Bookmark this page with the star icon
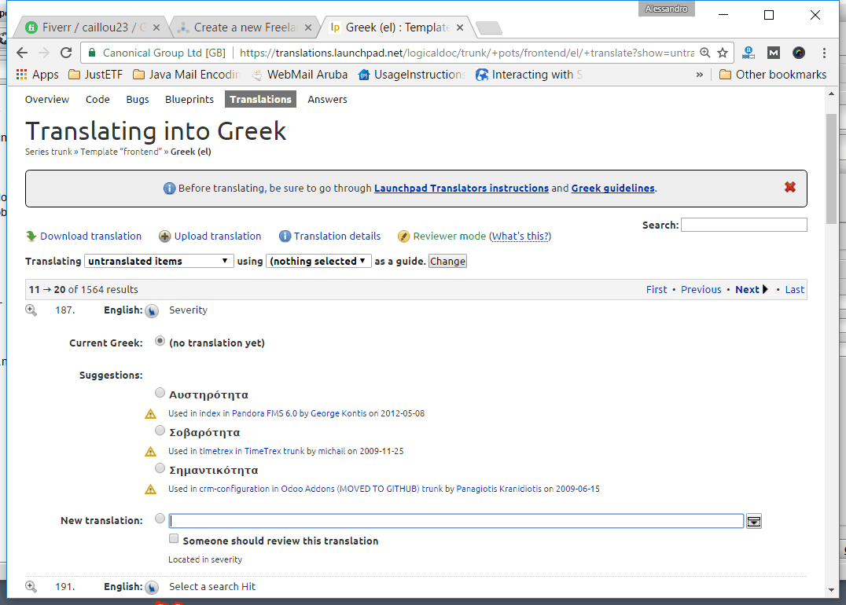846x605 pixels. coord(723,53)
